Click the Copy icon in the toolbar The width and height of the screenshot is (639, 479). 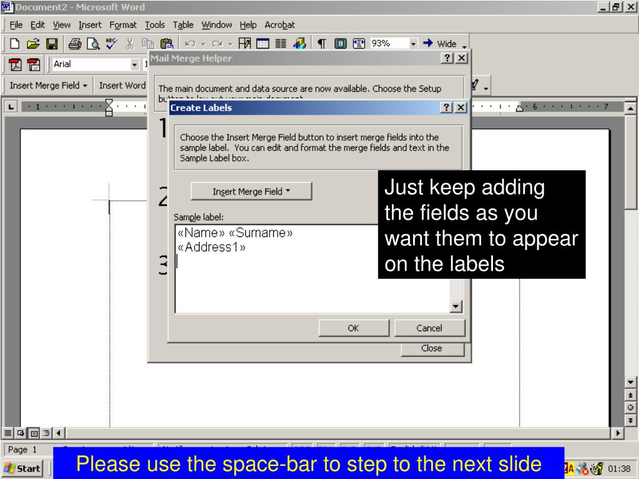[x=147, y=44]
